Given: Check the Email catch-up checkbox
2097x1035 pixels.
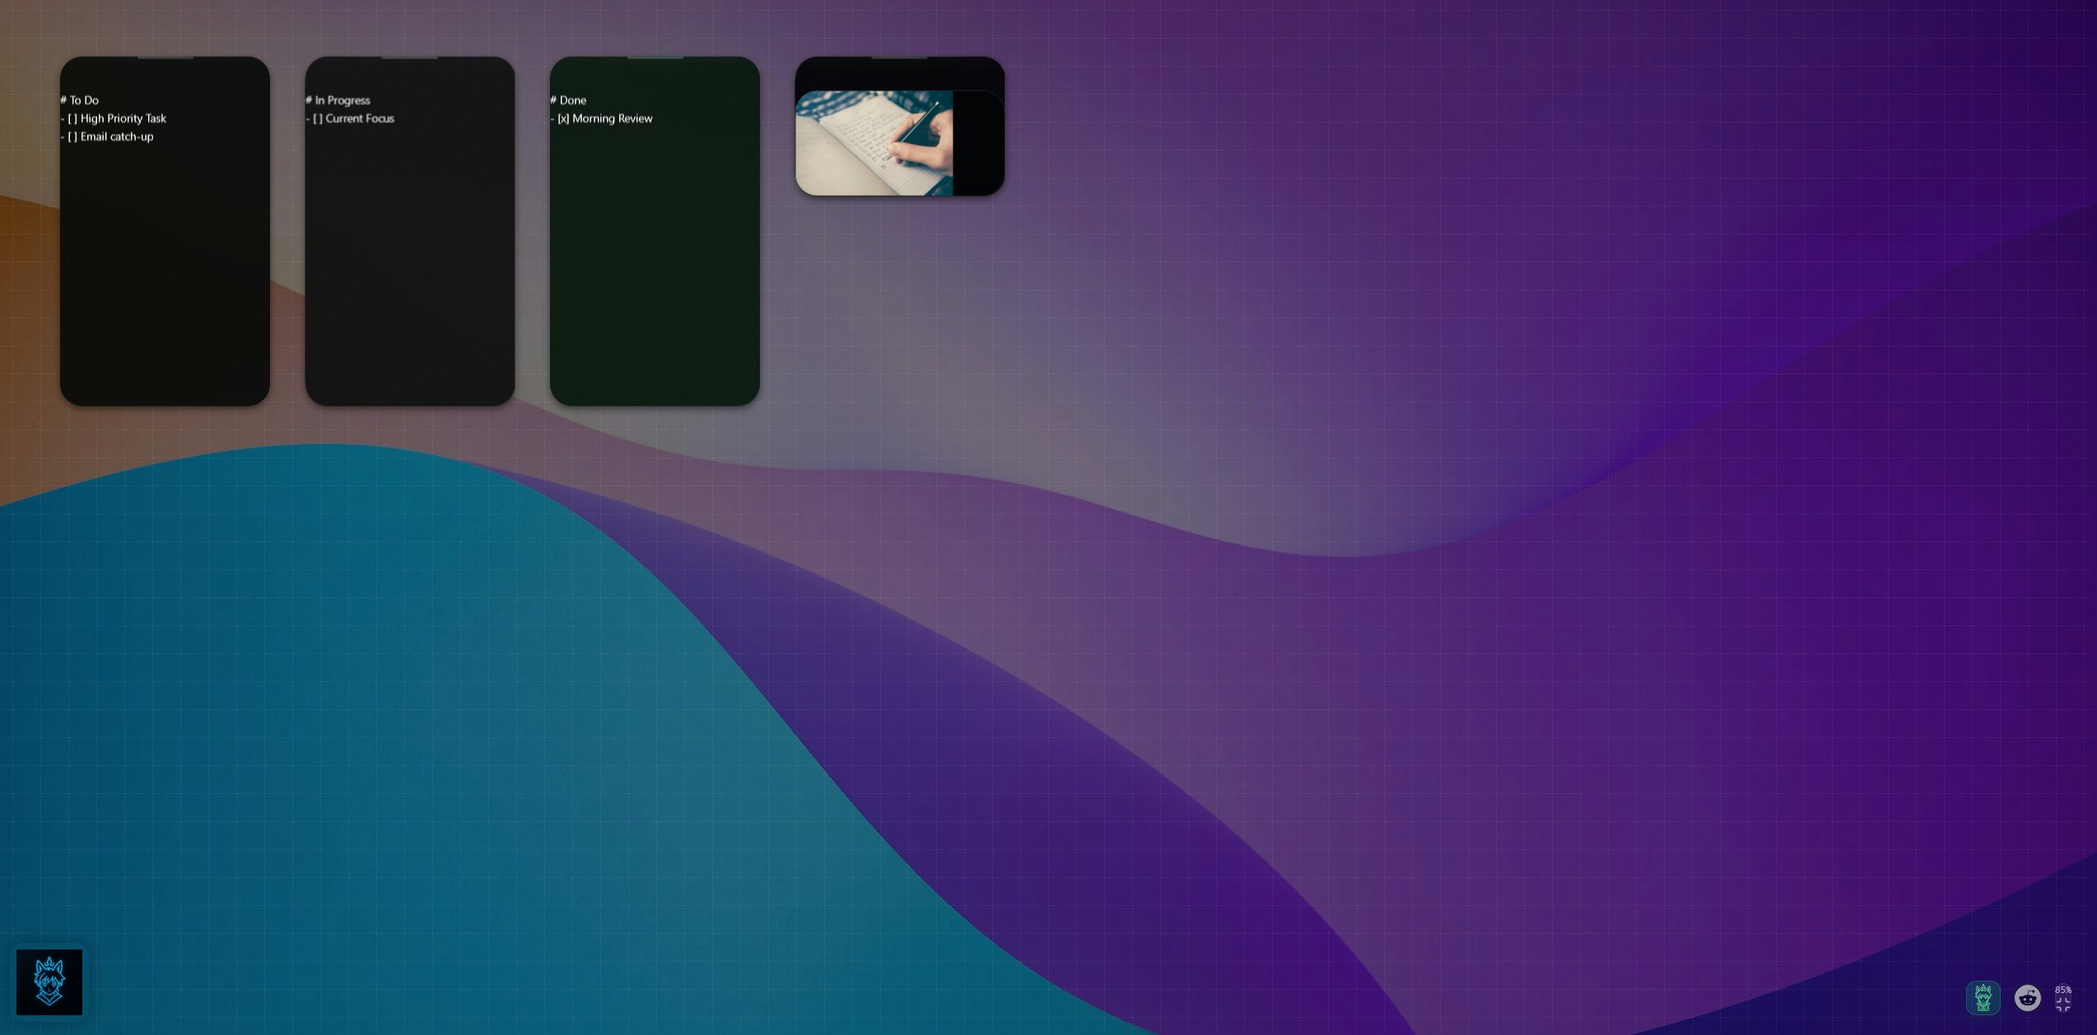Looking at the screenshot, I should [73, 137].
